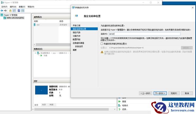The image size is (196, 114).
Task: Click the 检查点 icon in actions pane
Action: [119, 105]
